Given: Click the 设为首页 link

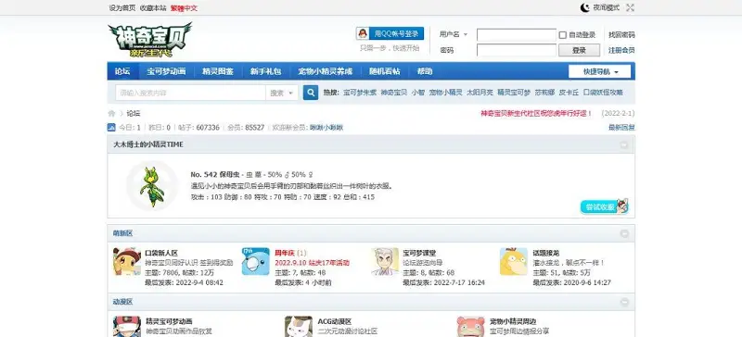Looking at the screenshot, I should click(x=122, y=8).
